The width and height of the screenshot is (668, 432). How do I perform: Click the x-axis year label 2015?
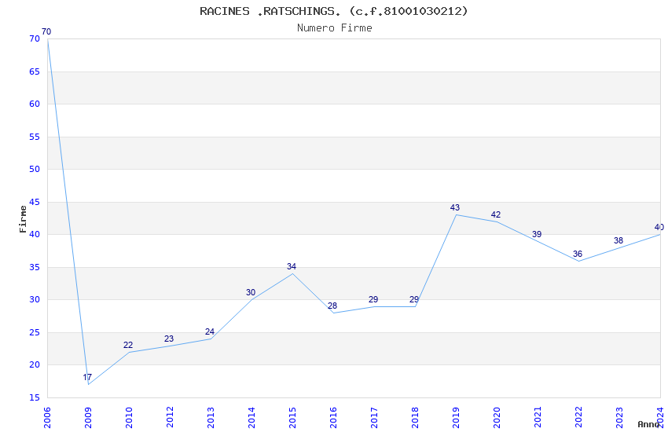tap(292, 418)
